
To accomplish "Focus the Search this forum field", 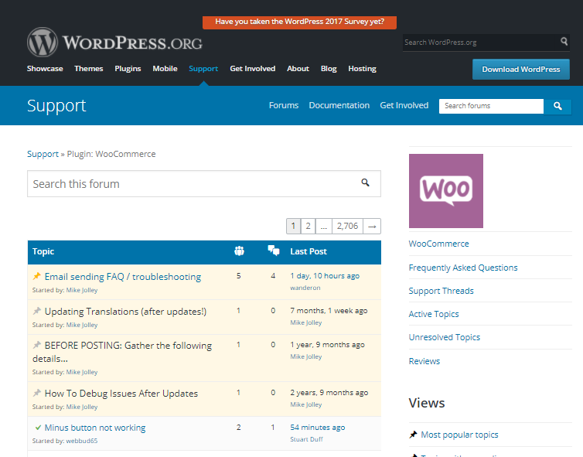I will tap(204, 184).
